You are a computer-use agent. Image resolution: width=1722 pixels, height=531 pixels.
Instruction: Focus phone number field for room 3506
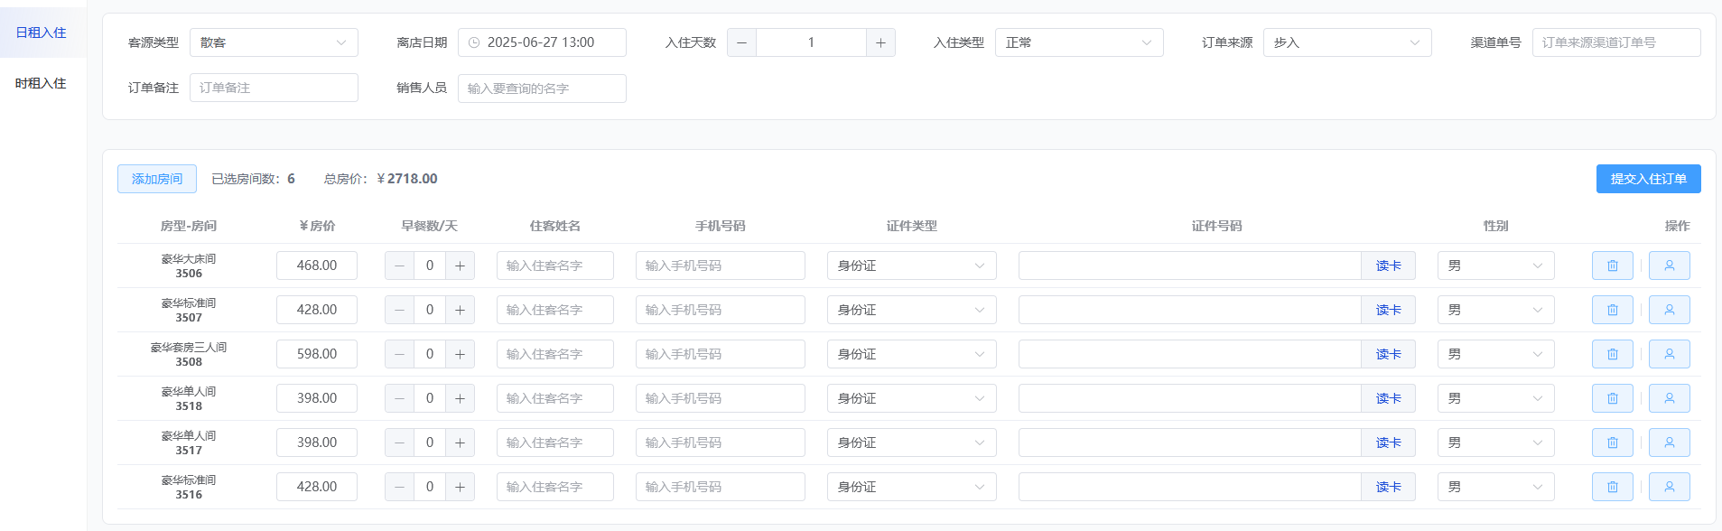coord(721,265)
